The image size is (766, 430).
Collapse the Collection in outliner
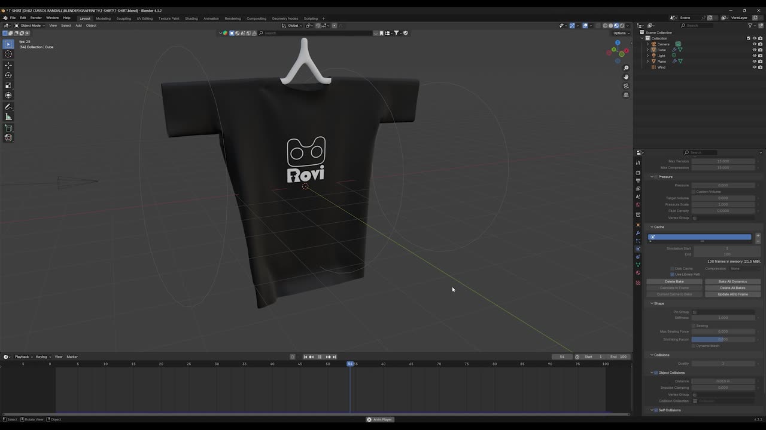[642, 38]
